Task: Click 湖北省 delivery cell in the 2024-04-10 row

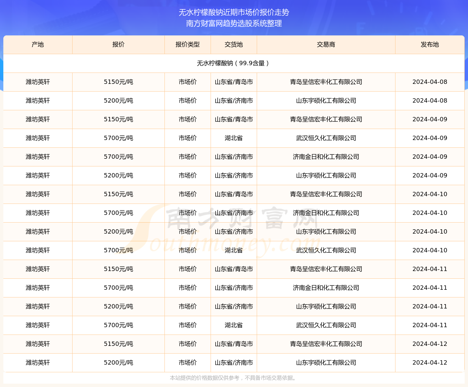Action: click(x=234, y=250)
